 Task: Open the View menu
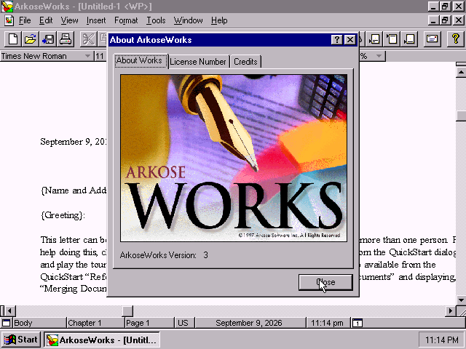(69, 20)
